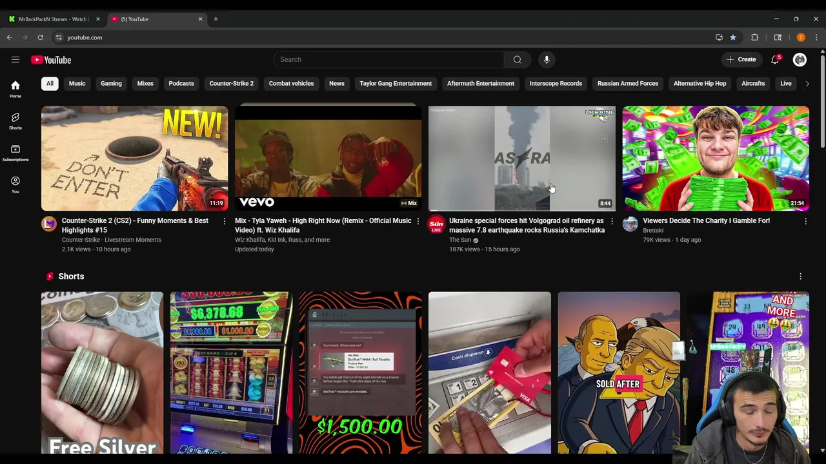Select the All filter chip

coord(50,83)
